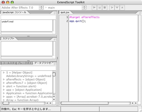Expand the apps = [Array] node
The width and height of the screenshot is (142, 112).
(x=4, y=97)
